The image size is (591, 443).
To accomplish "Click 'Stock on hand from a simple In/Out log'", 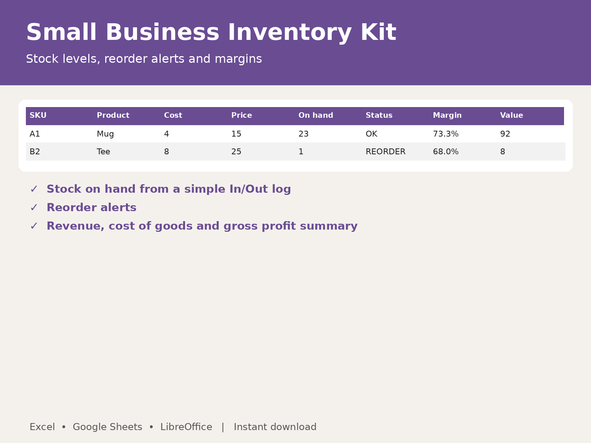I will (169, 189).
